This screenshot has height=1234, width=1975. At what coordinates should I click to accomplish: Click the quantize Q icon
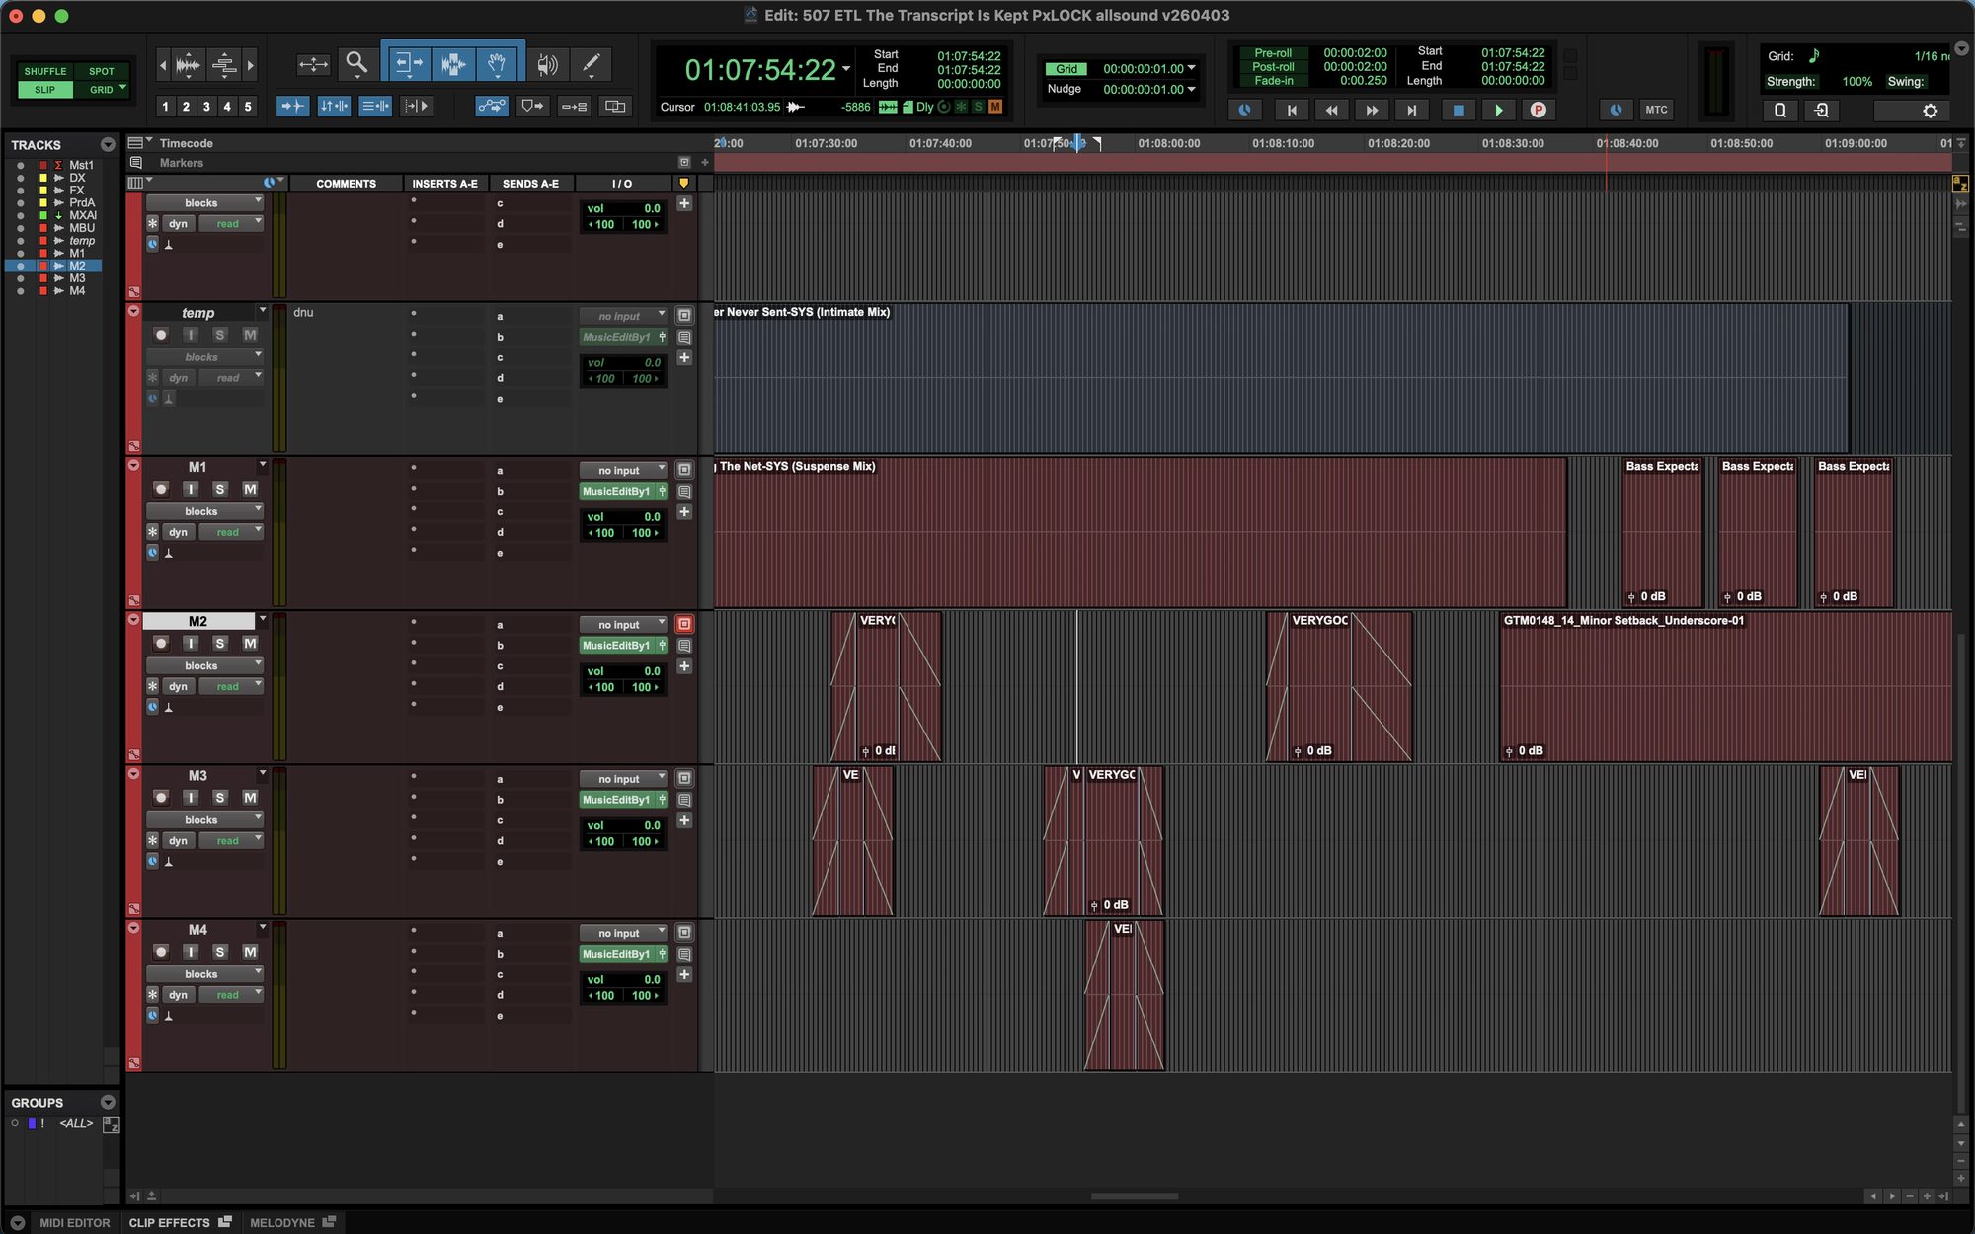tap(1779, 111)
